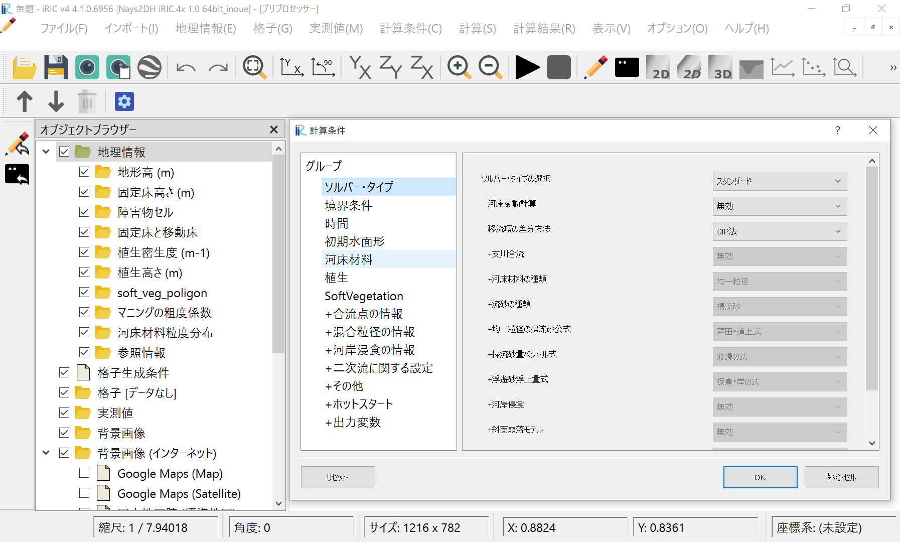Toggle the マニングの粗度係数 checkbox
The image size is (900, 542).
[x=84, y=312]
